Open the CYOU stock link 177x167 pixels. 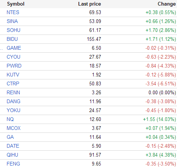point(13,57)
